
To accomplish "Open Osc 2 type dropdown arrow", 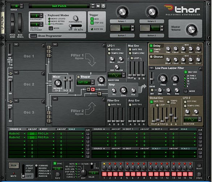I will pos(16,73).
